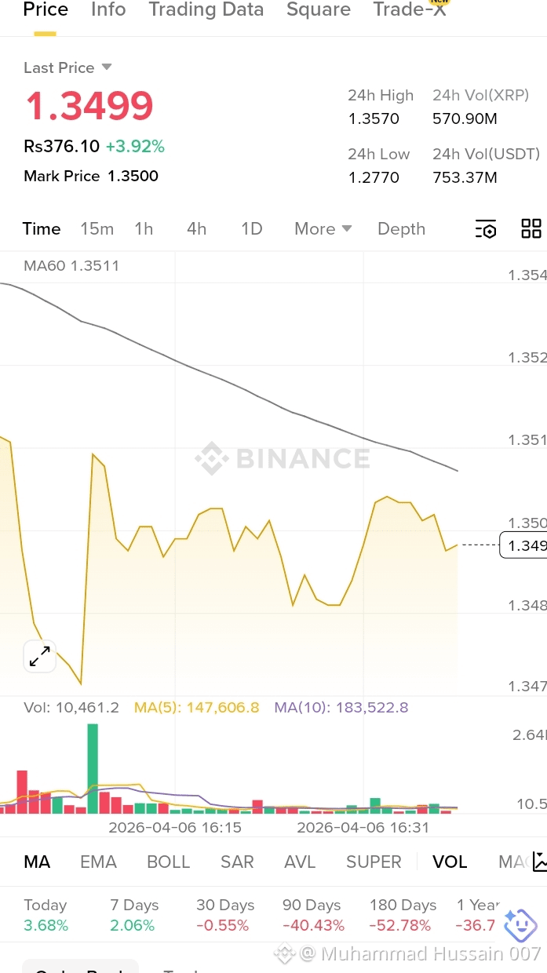
Task: Open the Square tab
Action: (319, 9)
